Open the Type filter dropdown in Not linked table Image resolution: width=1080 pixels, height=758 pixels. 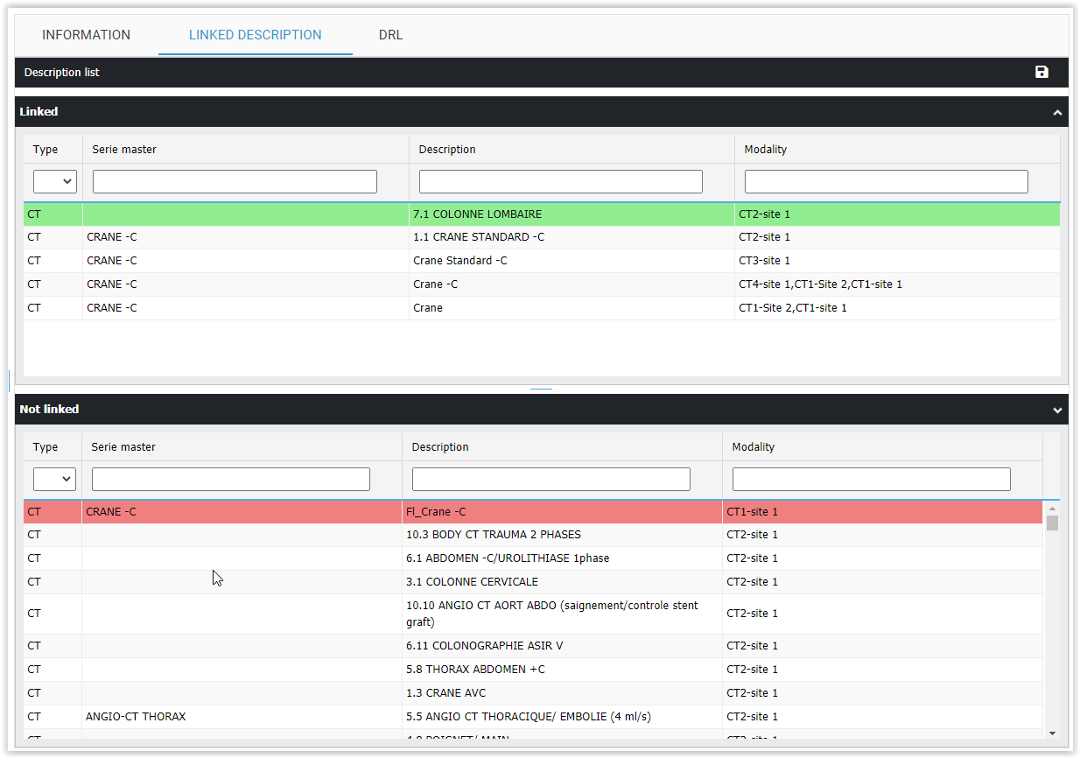coord(54,479)
